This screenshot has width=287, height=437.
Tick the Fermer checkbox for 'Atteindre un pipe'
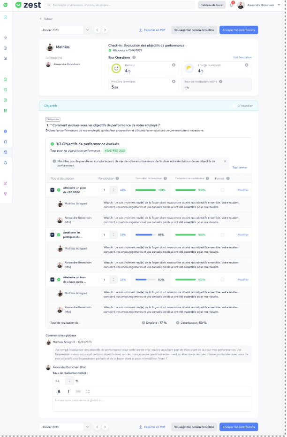tap(223, 190)
